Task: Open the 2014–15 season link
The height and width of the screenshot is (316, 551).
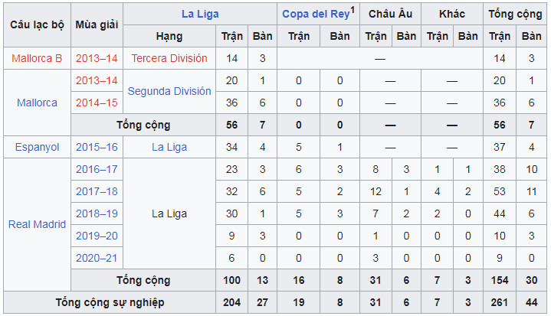Action: [x=97, y=103]
